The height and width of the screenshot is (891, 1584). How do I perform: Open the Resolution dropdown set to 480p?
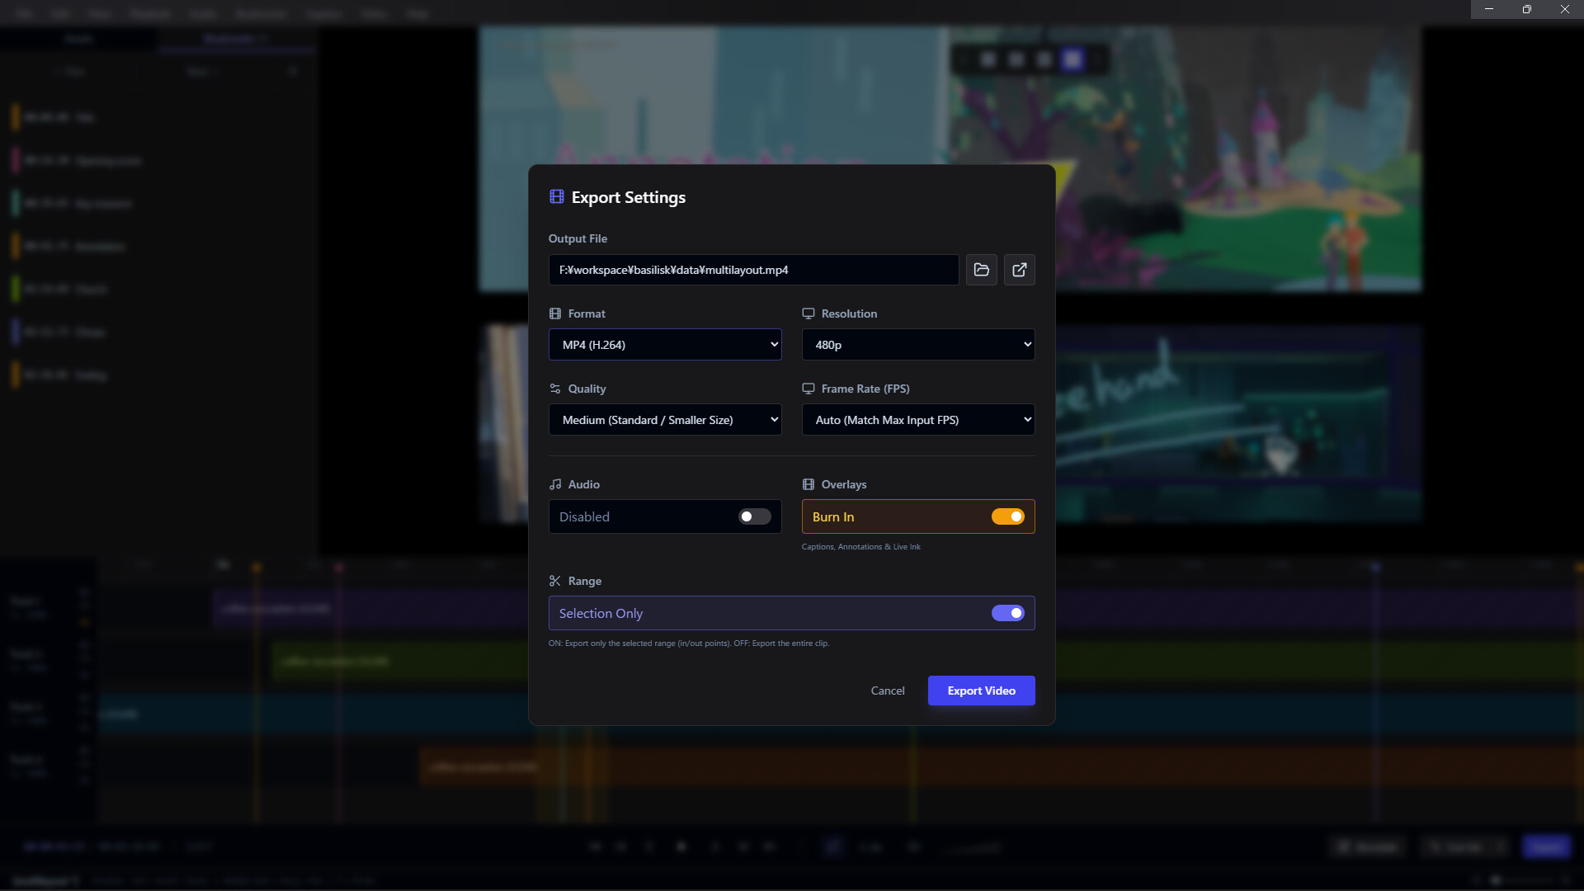pyautogui.click(x=918, y=344)
